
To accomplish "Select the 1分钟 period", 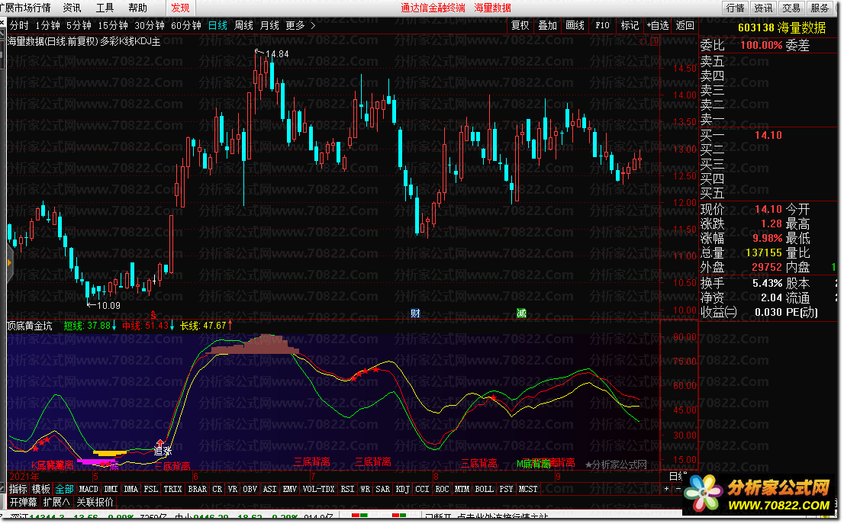I will click(47, 25).
